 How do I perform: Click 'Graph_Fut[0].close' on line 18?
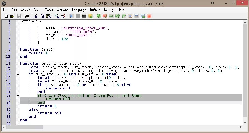coord(97,81)
